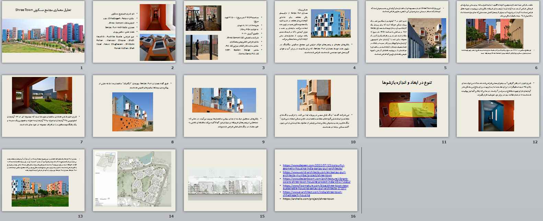
Task: Select slide 9 with the wide blue facade
Action: point(225,106)
